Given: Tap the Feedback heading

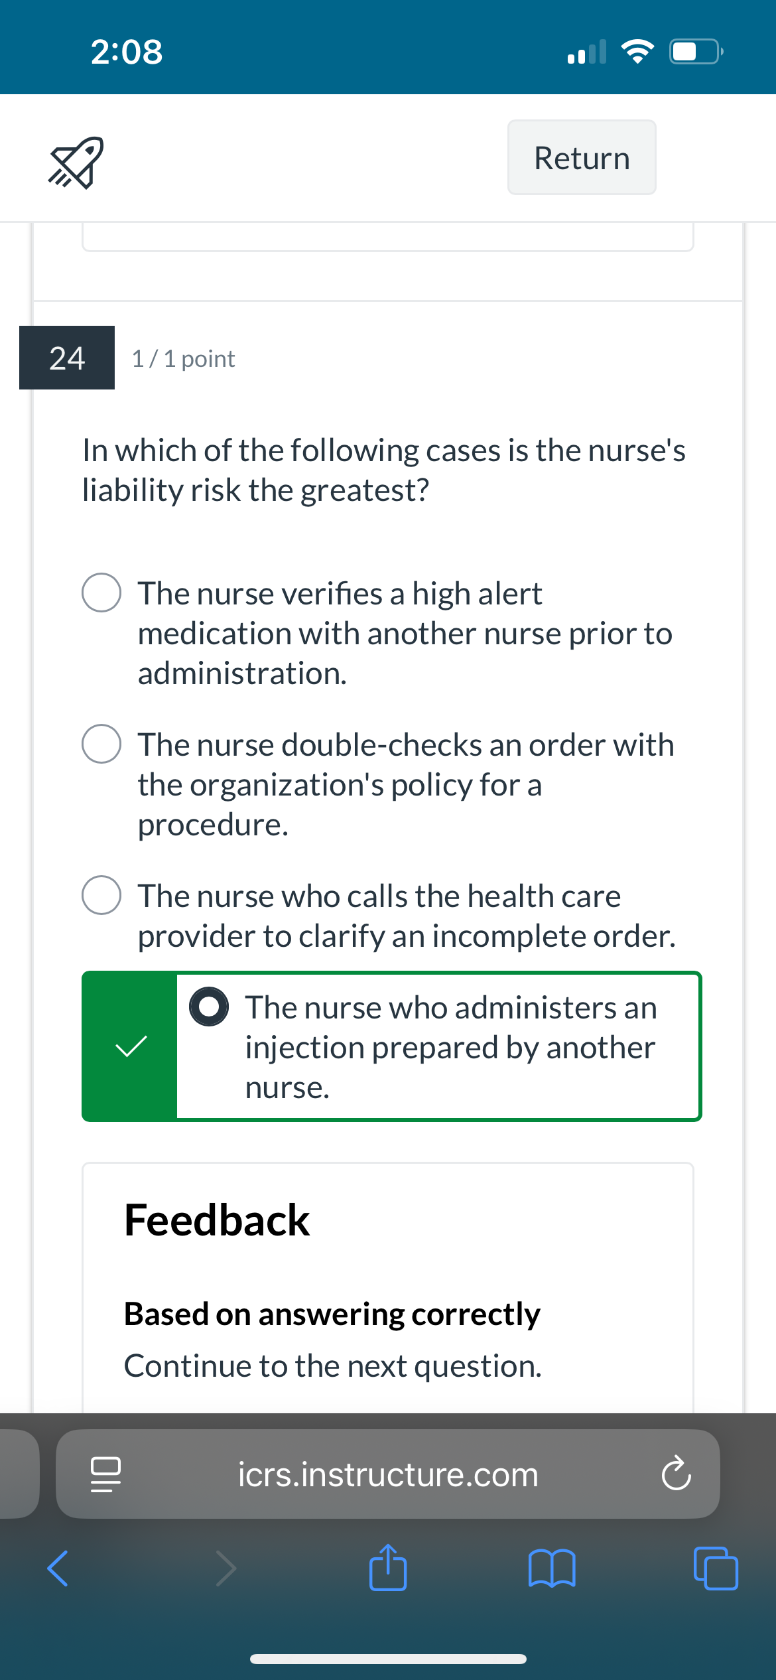Looking at the screenshot, I should [217, 1220].
